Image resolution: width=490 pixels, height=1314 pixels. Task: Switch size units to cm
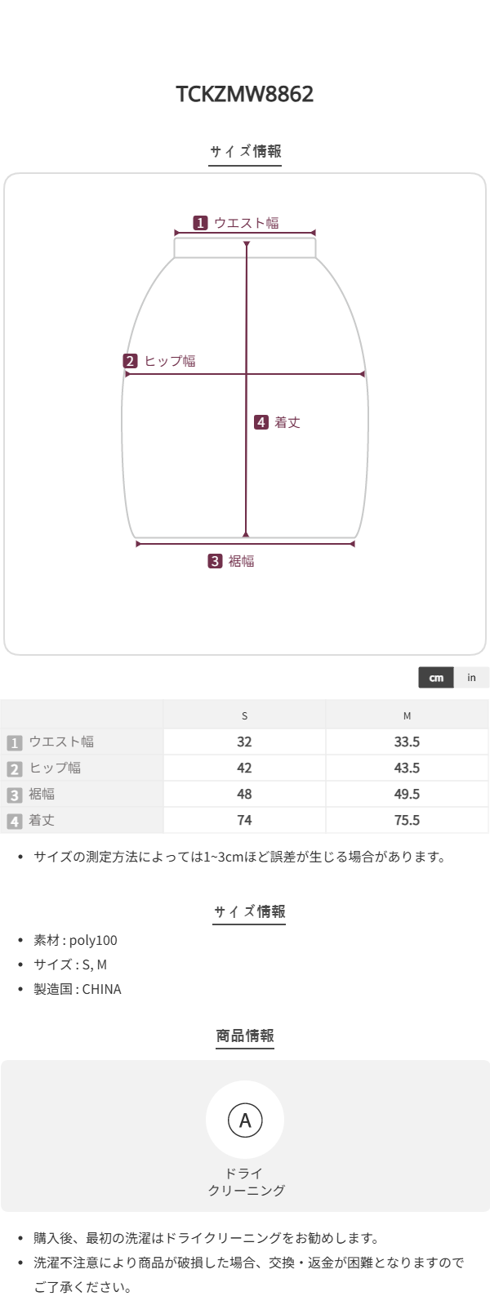(x=436, y=678)
